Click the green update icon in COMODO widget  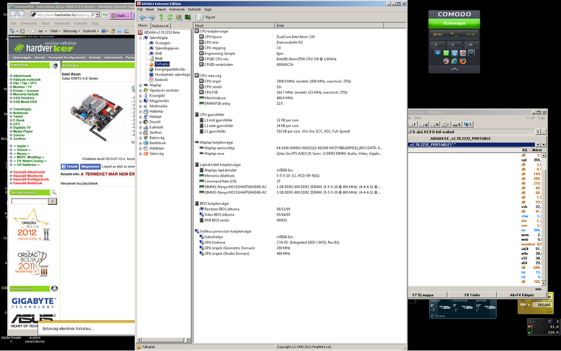tap(446, 53)
